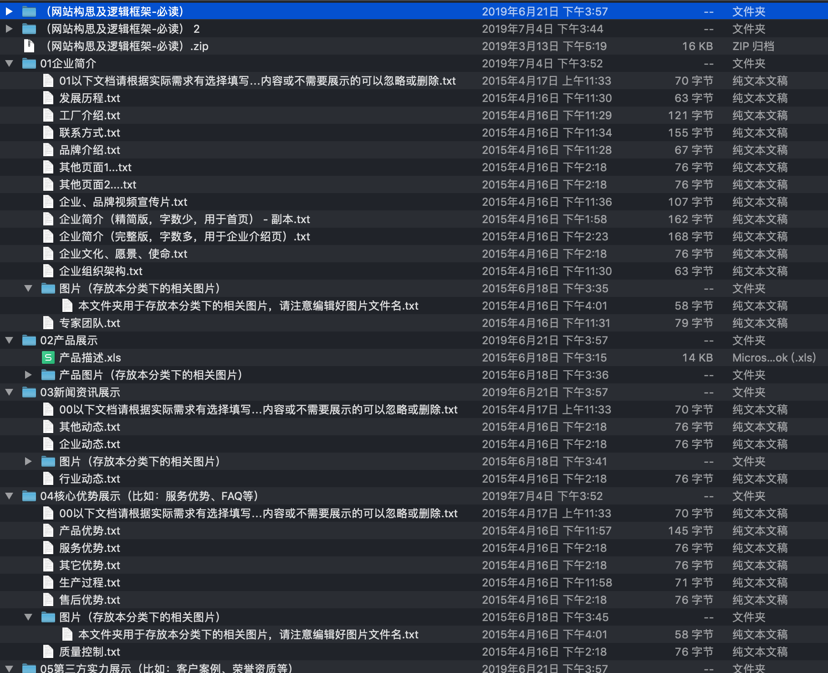Click 生产过程.txt under 04核心优势展示

[89, 582]
